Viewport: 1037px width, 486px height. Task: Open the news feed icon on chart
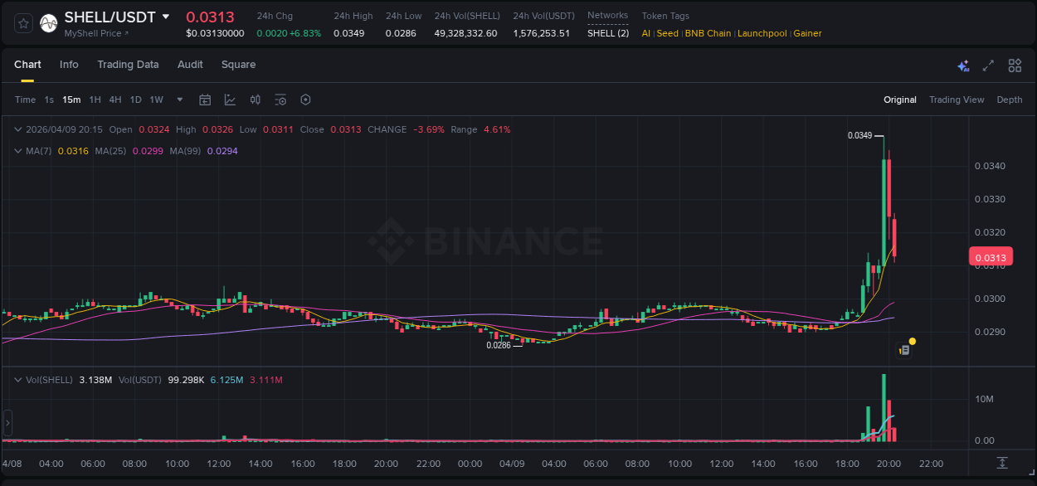coord(904,349)
